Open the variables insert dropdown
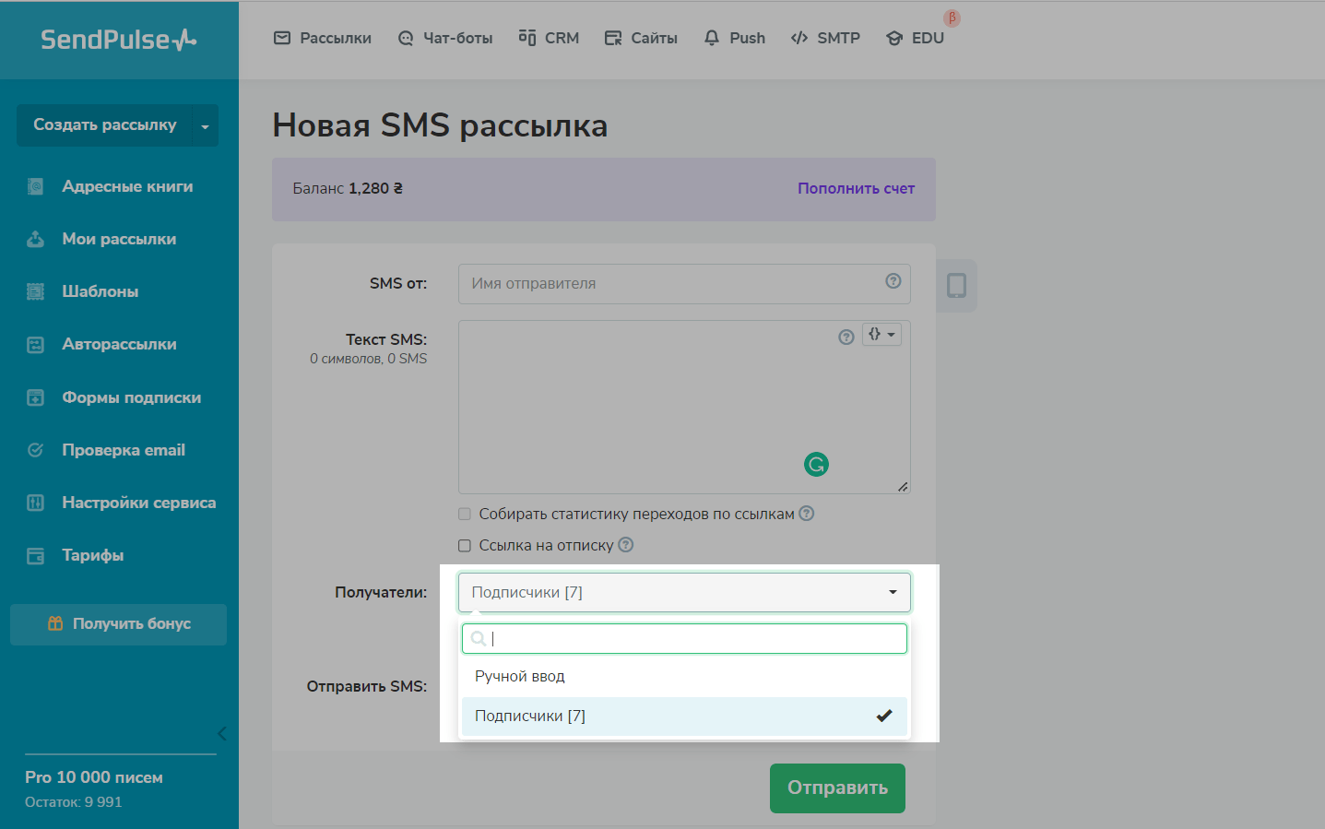Screen dimensions: 1325x829 (881, 335)
